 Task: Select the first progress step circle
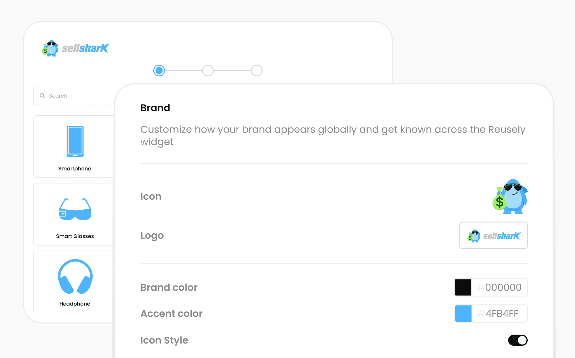click(x=159, y=70)
